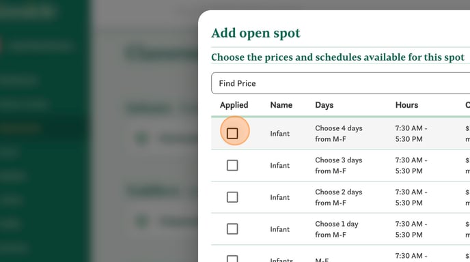The height and width of the screenshot is (262, 470).
Task: Sort by the Applied column header
Action: (234, 105)
